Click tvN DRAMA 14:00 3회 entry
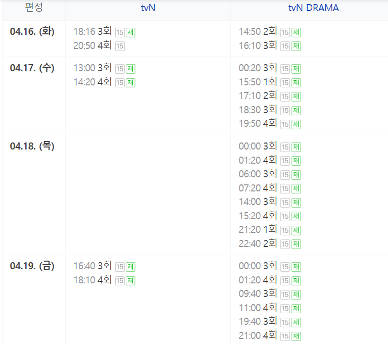The height and width of the screenshot is (344, 388). point(258,202)
